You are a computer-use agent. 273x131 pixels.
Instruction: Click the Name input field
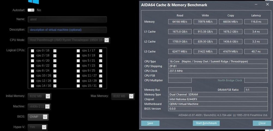(67, 19)
